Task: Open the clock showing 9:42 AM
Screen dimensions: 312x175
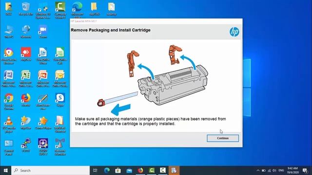Action: [x=292, y=171]
